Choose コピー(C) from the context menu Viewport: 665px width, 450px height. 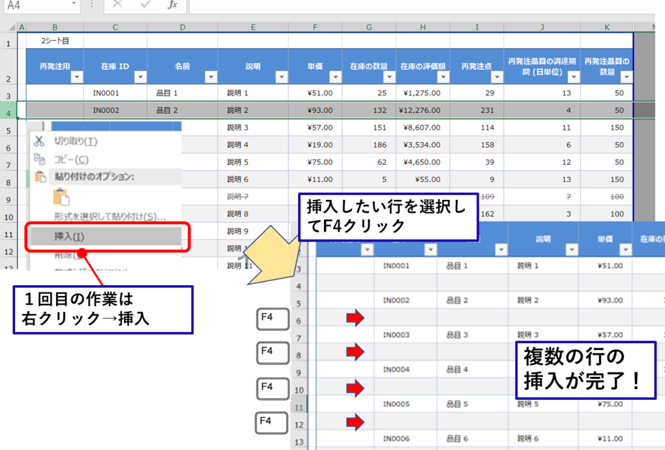[71, 159]
